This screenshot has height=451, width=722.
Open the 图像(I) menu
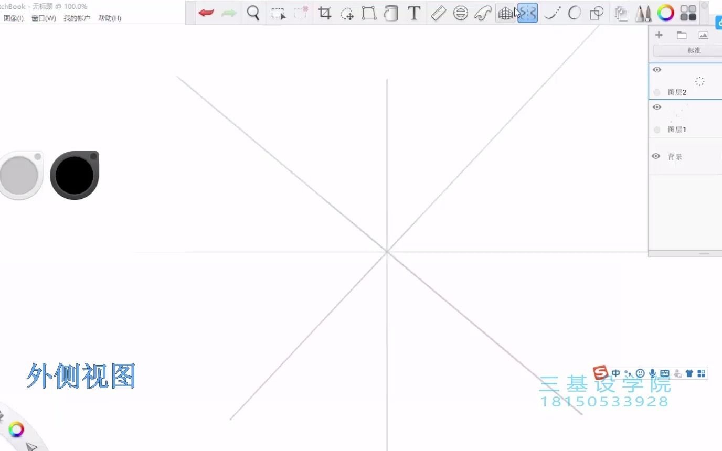[14, 18]
